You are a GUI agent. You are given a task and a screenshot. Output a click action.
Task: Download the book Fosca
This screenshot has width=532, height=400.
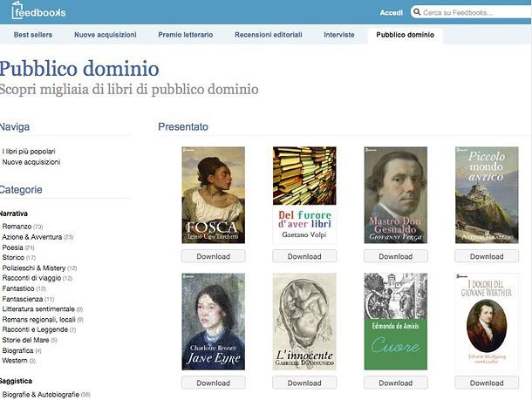[x=214, y=256]
